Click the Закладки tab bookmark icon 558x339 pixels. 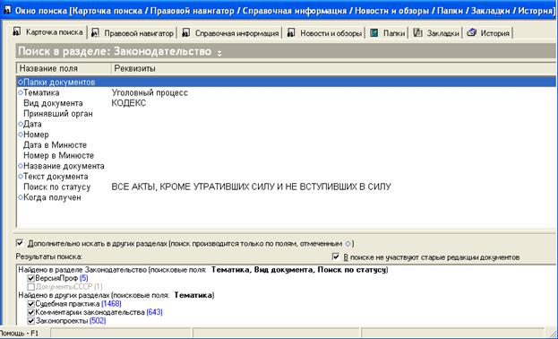pos(417,33)
